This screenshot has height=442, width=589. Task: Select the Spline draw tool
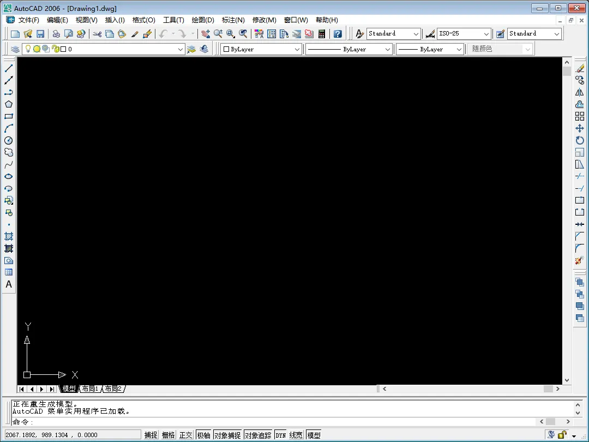(x=9, y=164)
